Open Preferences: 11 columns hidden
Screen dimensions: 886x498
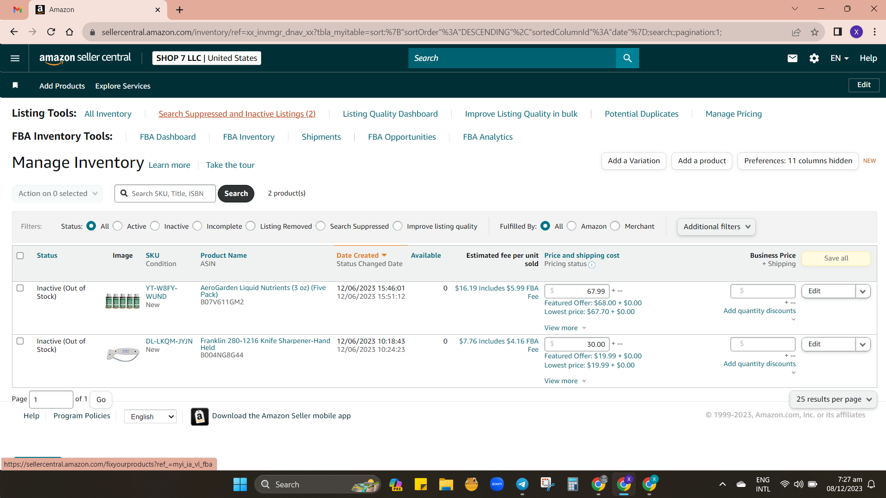click(x=798, y=161)
